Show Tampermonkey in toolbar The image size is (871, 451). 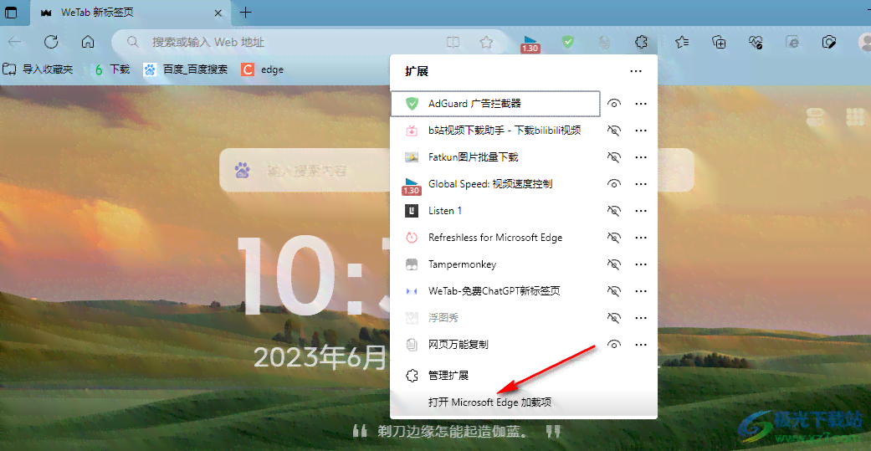614,264
